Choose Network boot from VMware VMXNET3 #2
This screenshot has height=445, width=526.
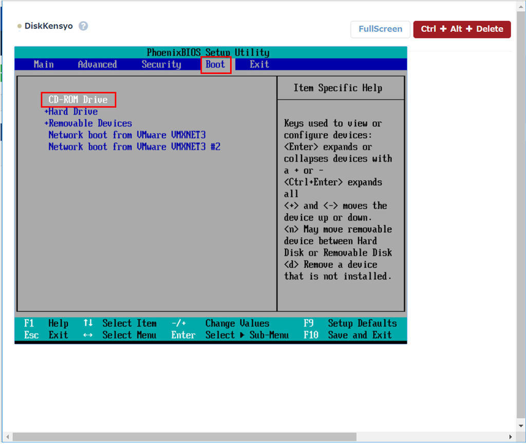click(x=134, y=147)
